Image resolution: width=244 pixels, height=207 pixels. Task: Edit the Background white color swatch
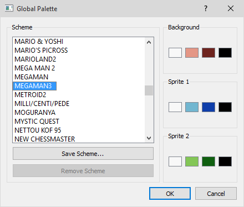[175, 53]
